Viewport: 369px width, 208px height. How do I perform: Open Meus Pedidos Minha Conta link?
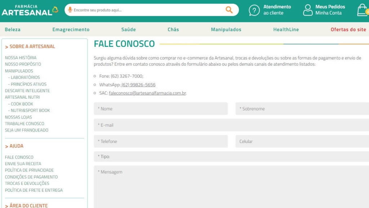330,10
